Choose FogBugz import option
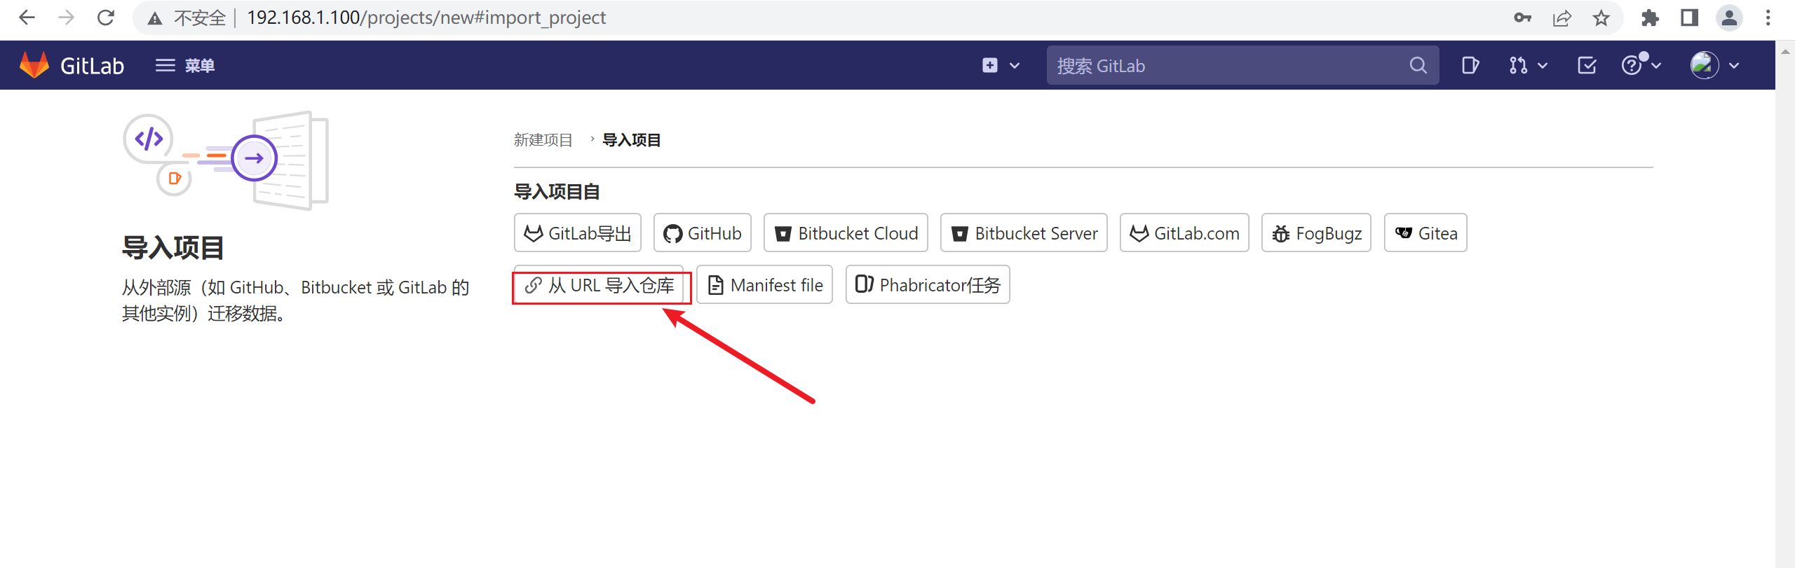The height and width of the screenshot is (568, 1795). click(x=1316, y=233)
